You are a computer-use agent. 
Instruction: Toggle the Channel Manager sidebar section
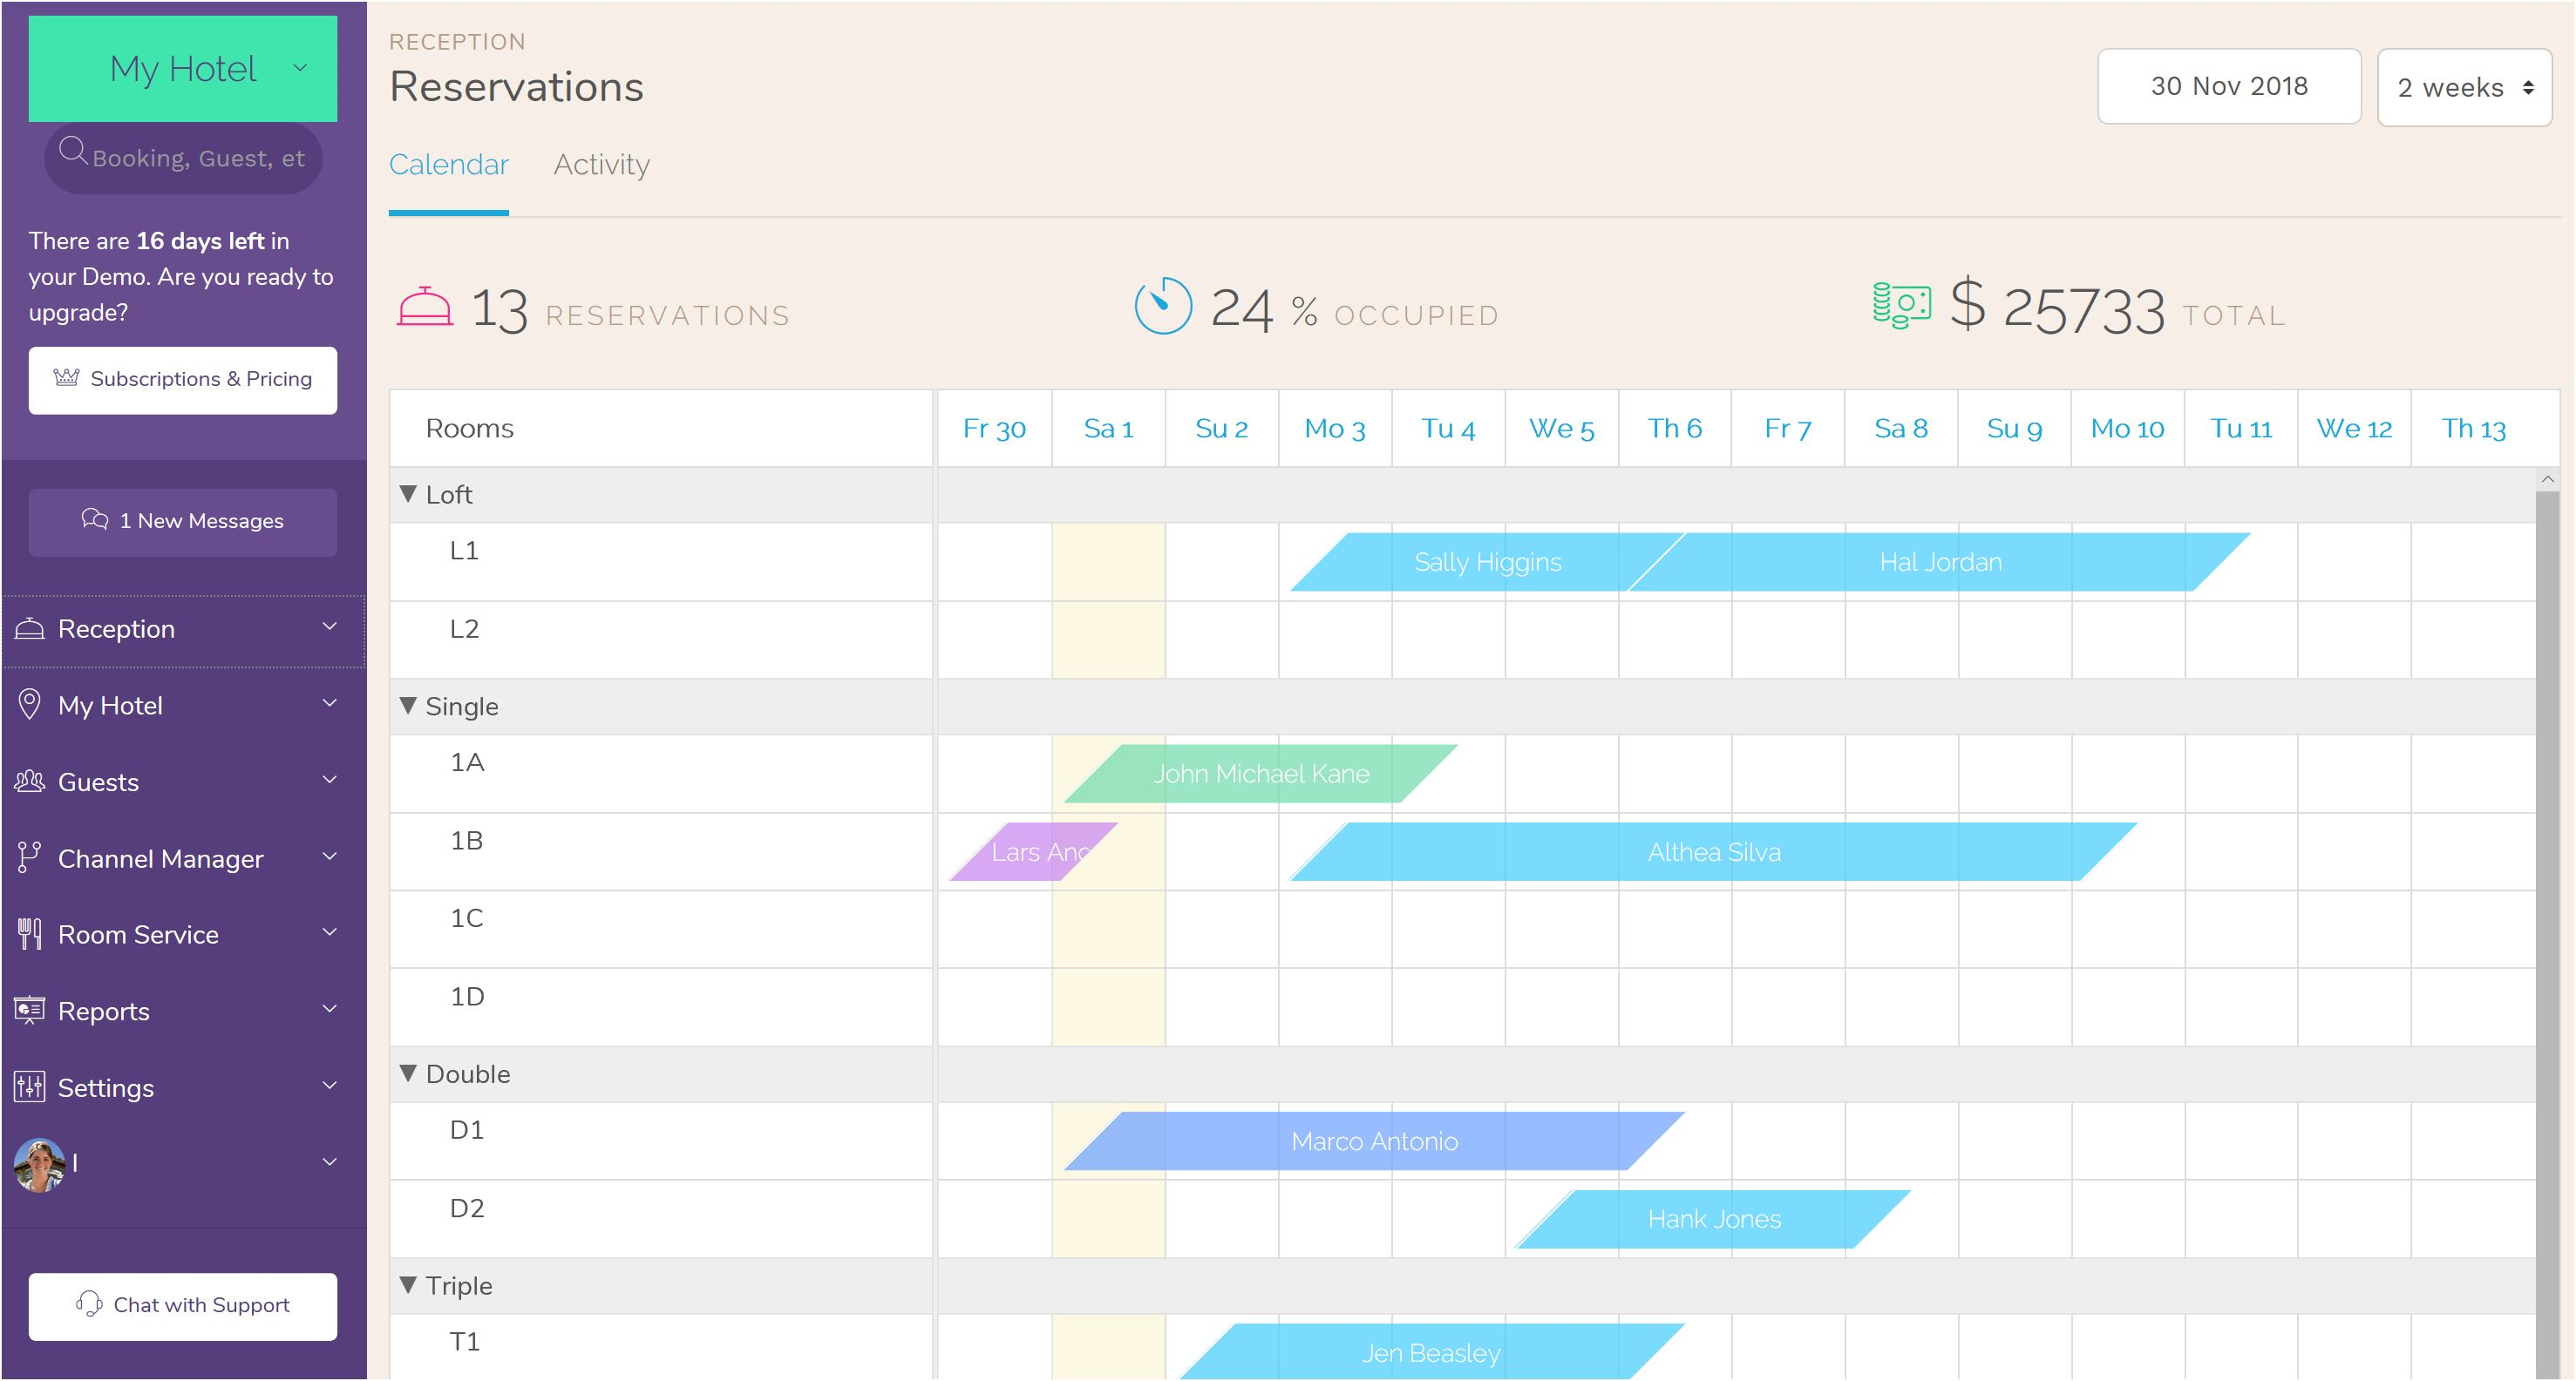179,858
